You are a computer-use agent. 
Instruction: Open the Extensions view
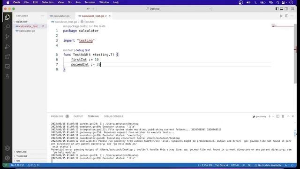7,56
